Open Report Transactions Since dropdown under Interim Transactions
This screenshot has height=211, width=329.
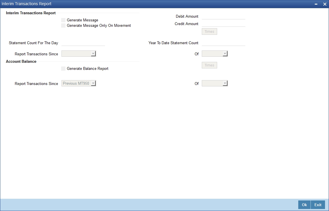pyautogui.click(x=79, y=54)
